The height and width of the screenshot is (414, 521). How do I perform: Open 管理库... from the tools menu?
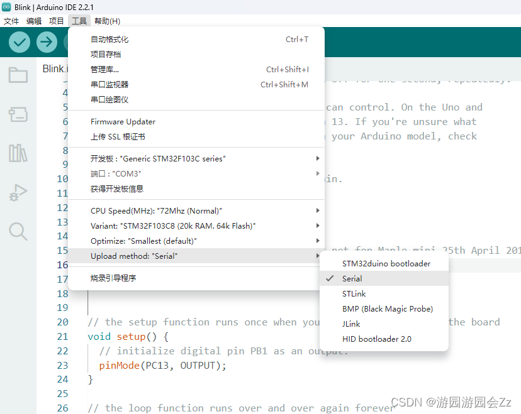click(x=196, y=70)
